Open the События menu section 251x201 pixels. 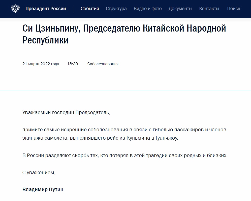point(90,9)
